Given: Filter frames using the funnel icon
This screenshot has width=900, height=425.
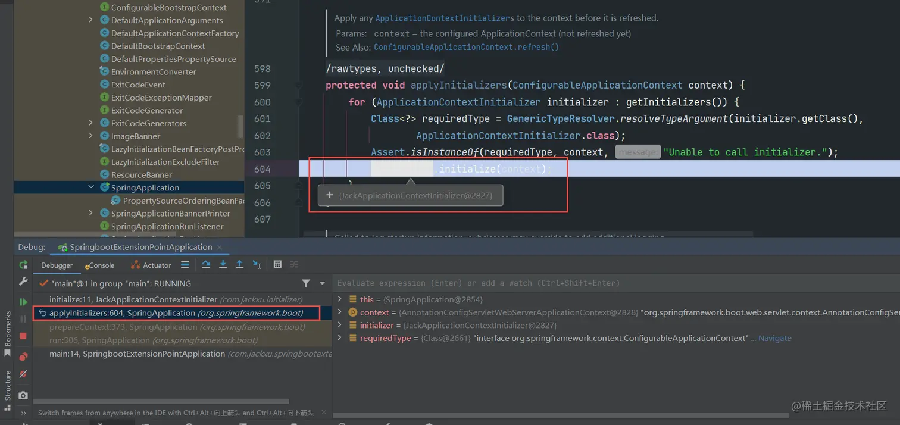Looking at the screenshot, I should point(306,283).
